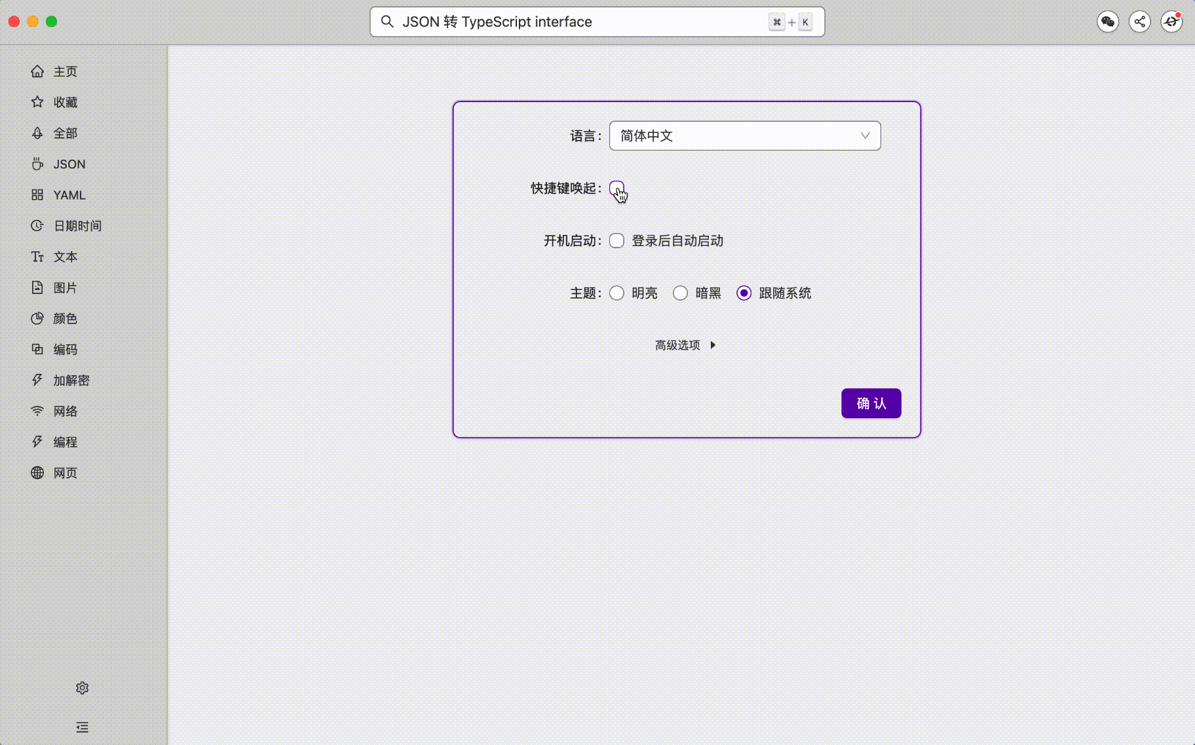The width and height of the screenshot is (1195, 745).
Task: Click the home icon beside 主页
Action: click(37, 71)
